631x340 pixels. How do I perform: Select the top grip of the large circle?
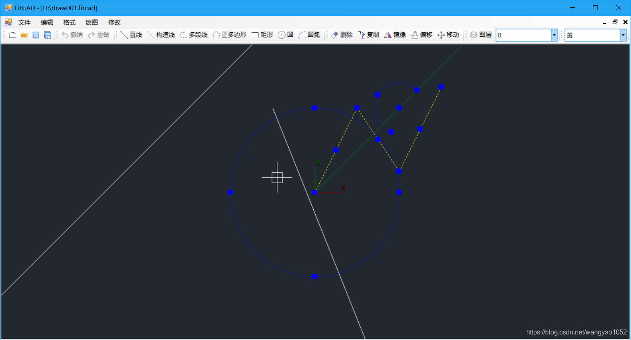(314, 108)
